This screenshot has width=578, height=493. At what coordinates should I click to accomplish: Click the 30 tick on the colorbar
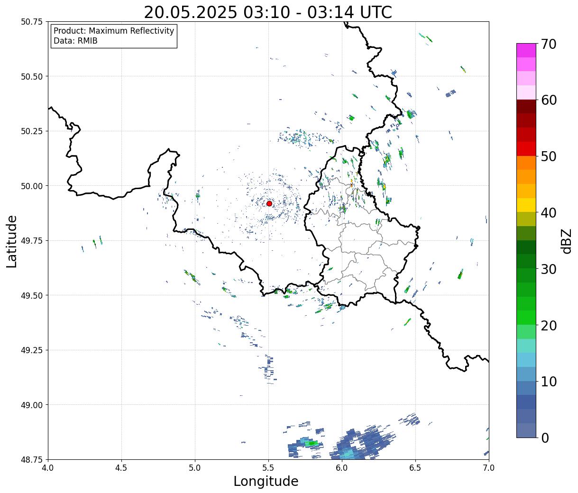pos(548,269)
